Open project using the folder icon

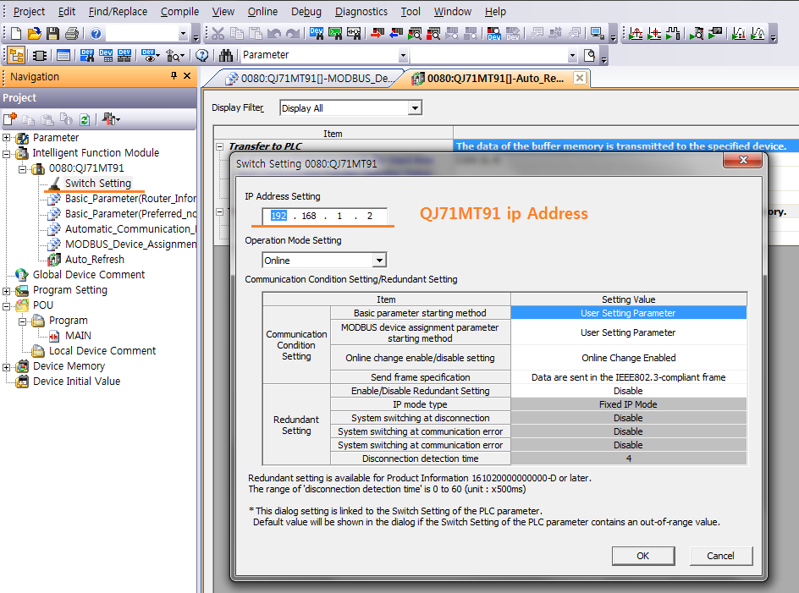[34, 34]
